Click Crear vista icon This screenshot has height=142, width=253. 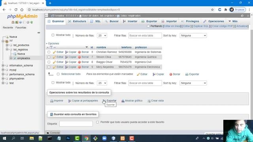149,101
